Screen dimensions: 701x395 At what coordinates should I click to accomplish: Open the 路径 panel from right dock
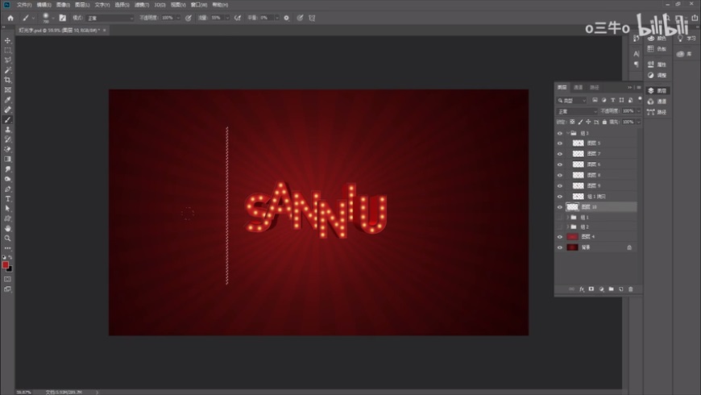coord(661,112)
